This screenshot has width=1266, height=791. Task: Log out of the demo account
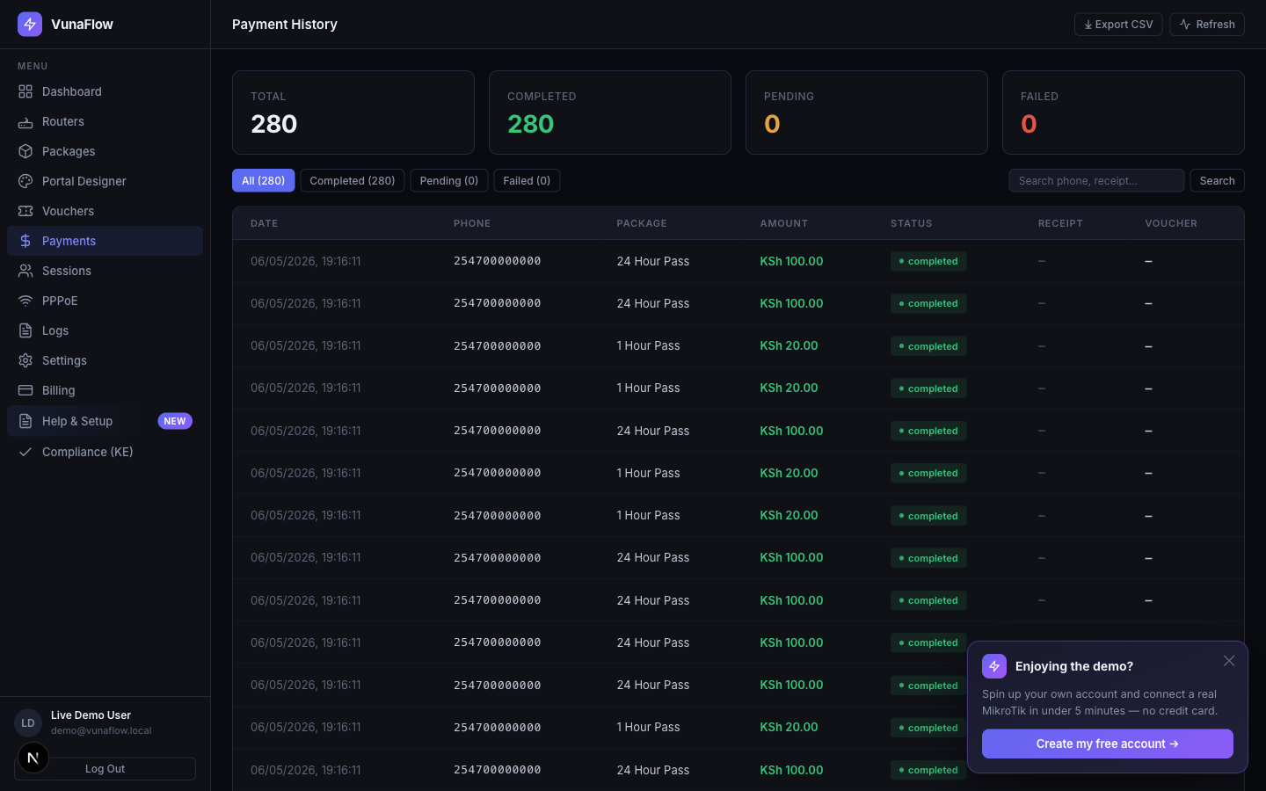pyautogui.click(x=105, y=769)
